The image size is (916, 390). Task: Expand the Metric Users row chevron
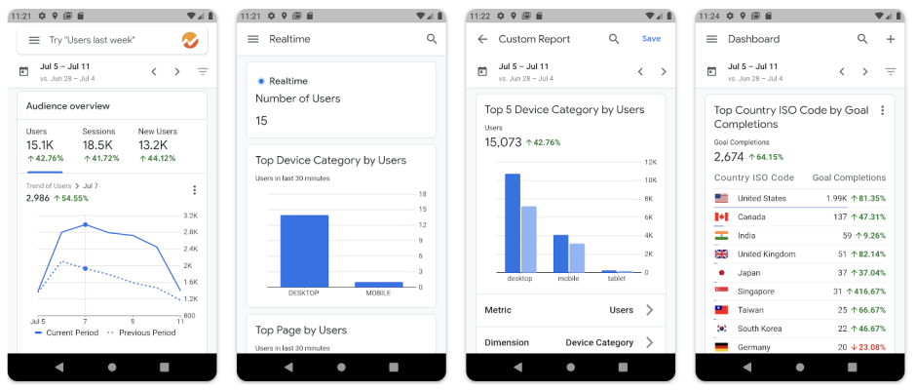click(649, 310)
